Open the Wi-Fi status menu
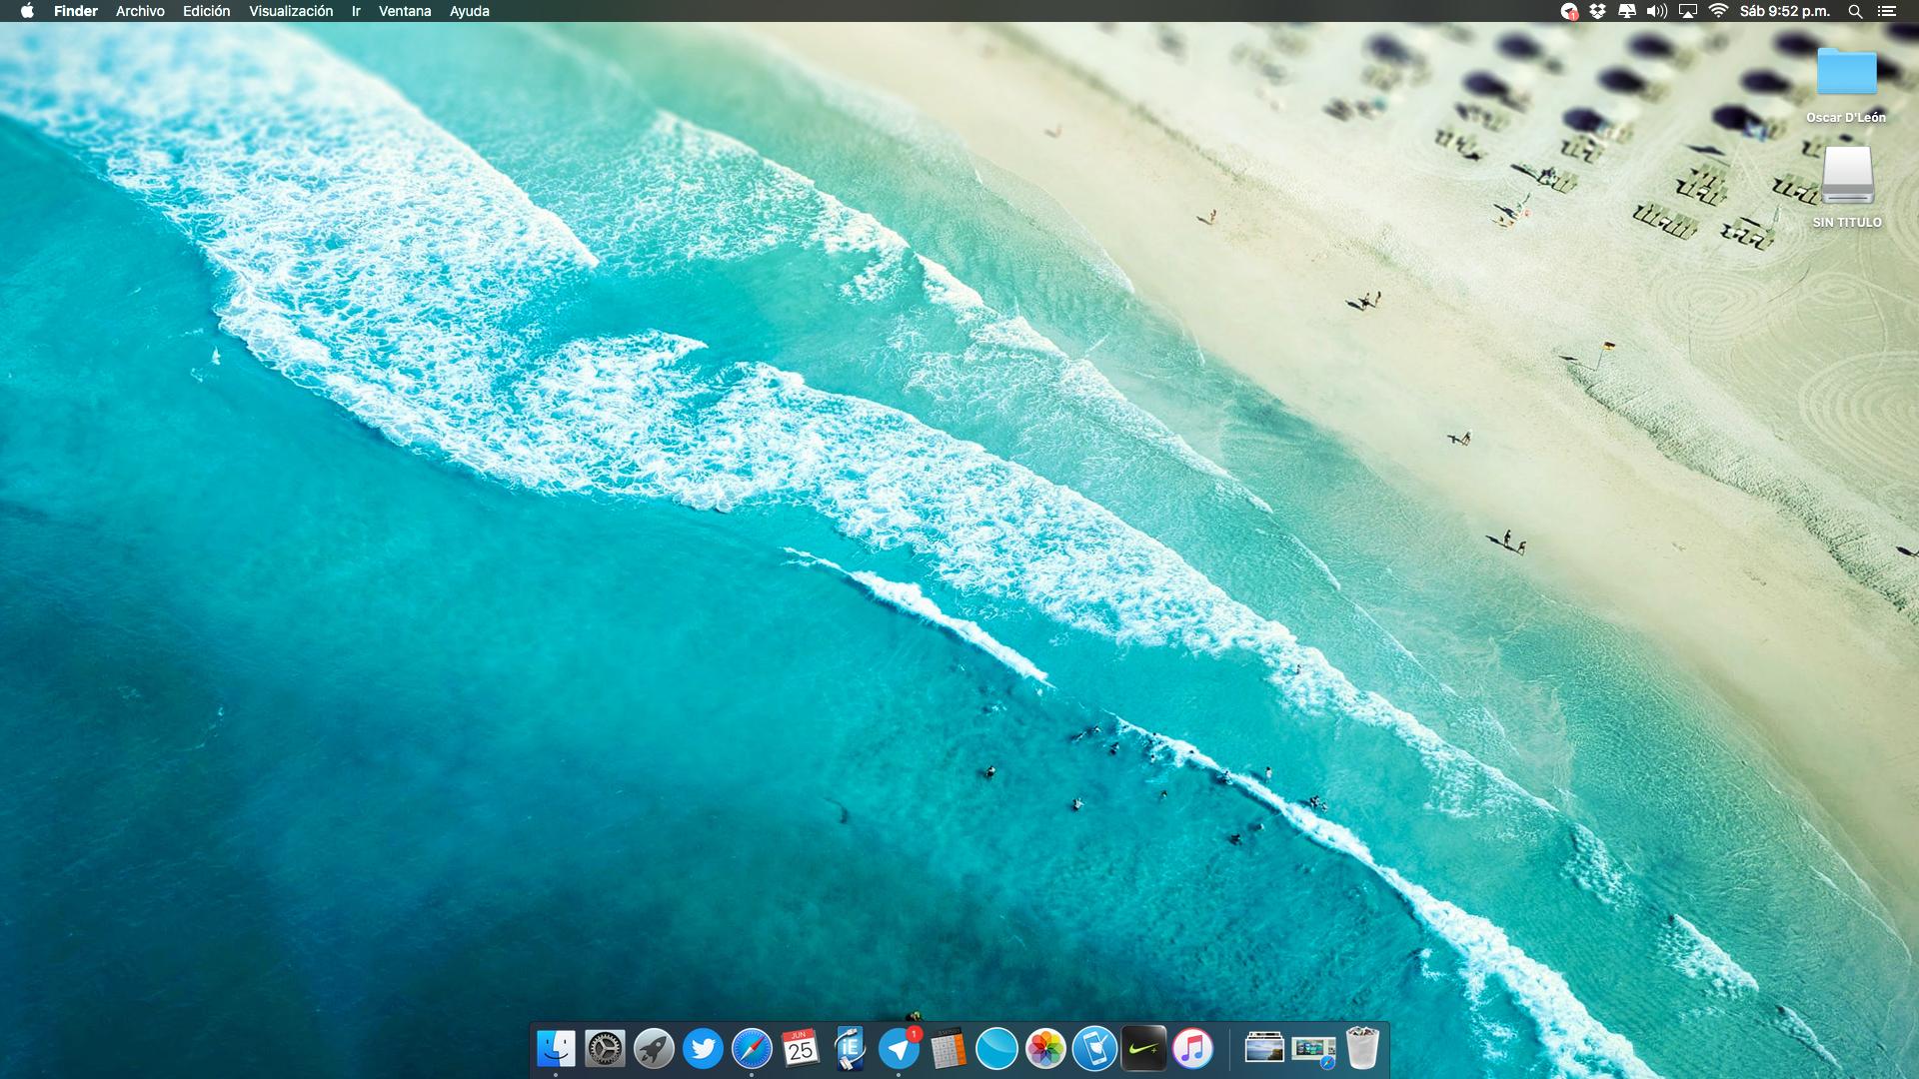The image size is (1919, 1079). click(1718, 11)
